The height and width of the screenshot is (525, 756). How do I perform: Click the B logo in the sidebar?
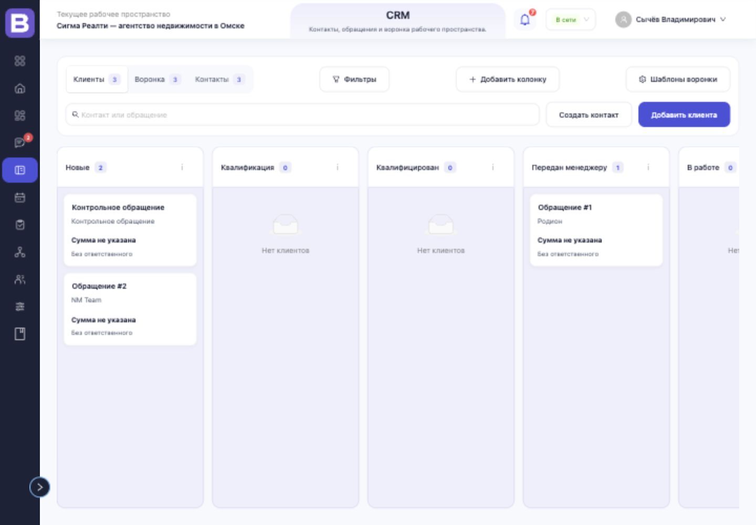(x=20, y=23)
